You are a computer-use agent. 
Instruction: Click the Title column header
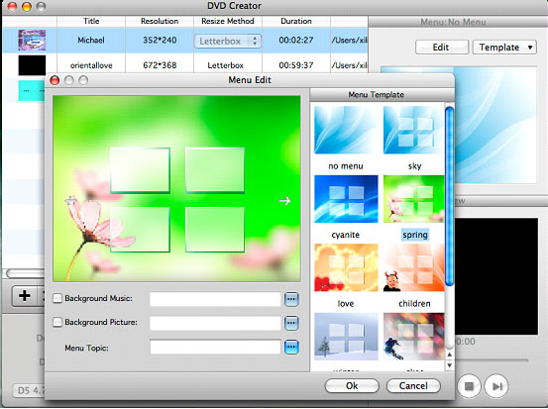[91, 22]
